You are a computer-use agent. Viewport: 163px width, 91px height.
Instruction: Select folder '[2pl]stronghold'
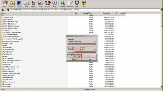[x=8, y=20]
